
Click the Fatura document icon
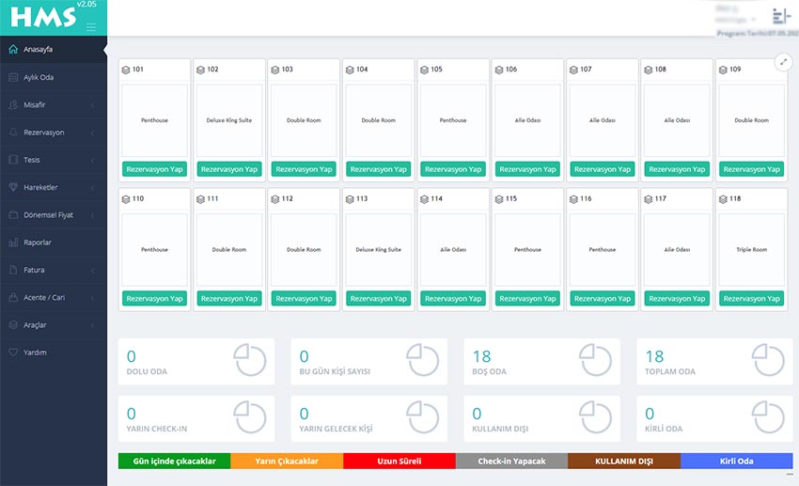[x=13, y=270]
